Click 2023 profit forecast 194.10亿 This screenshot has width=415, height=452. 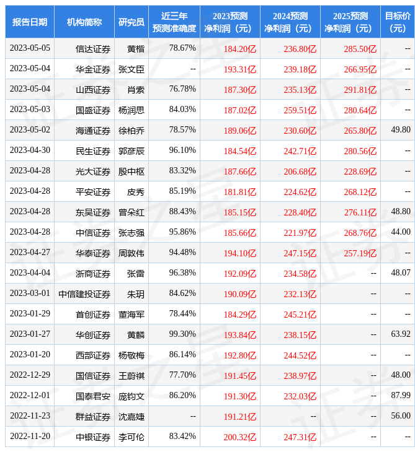[240, 253]
